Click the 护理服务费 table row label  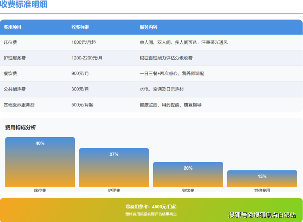pyautogui.click(x=15, y=58)
